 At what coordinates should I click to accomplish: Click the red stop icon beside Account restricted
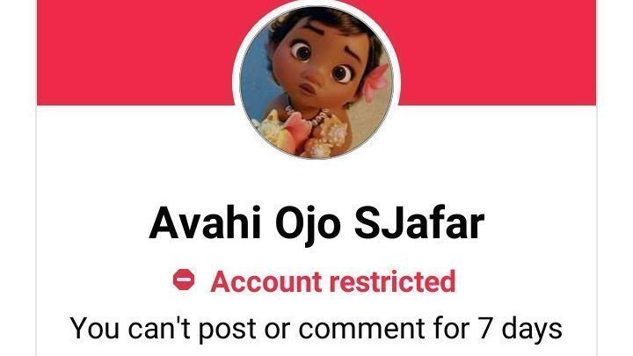pyautogui.click(x=184, y=280)
